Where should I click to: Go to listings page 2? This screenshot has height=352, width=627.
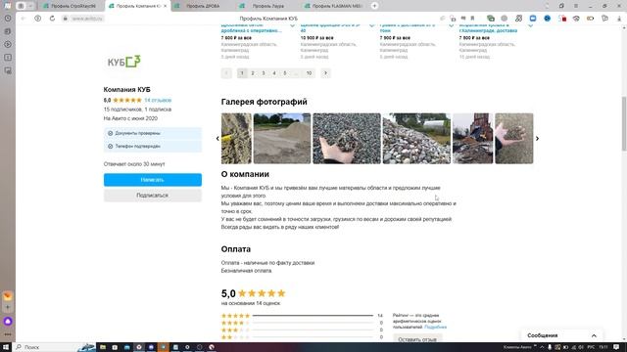point(253,73)
